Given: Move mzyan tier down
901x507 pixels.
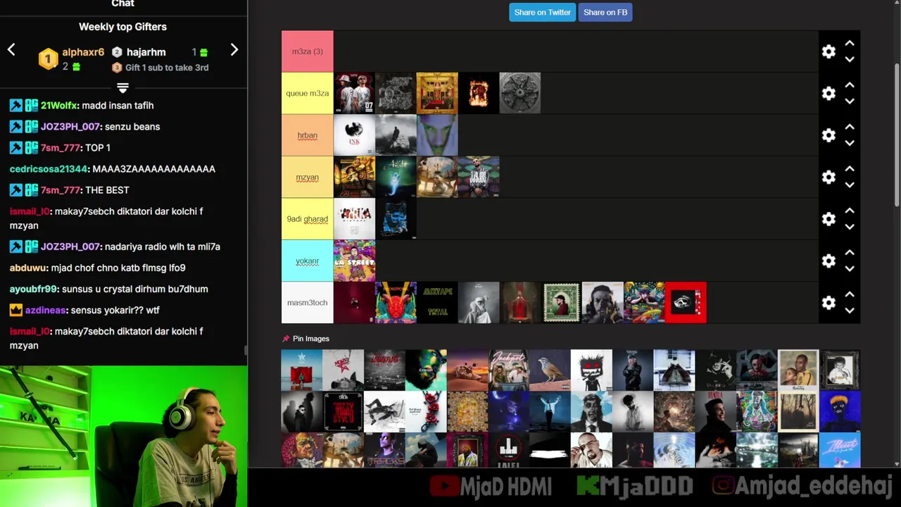Looking at the screenshot, I should pyautogui.click(x=850, y=185).
